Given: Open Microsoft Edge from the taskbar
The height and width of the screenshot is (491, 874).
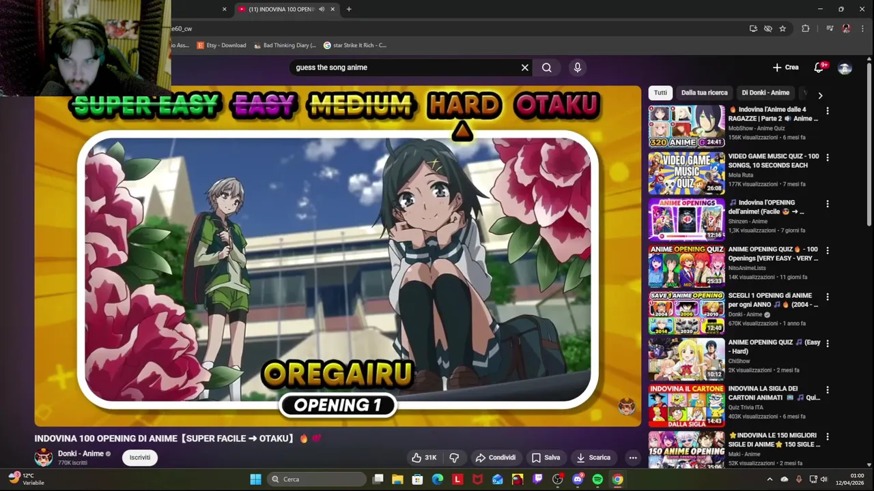Looking at the screenshot, I should (438, 479).
